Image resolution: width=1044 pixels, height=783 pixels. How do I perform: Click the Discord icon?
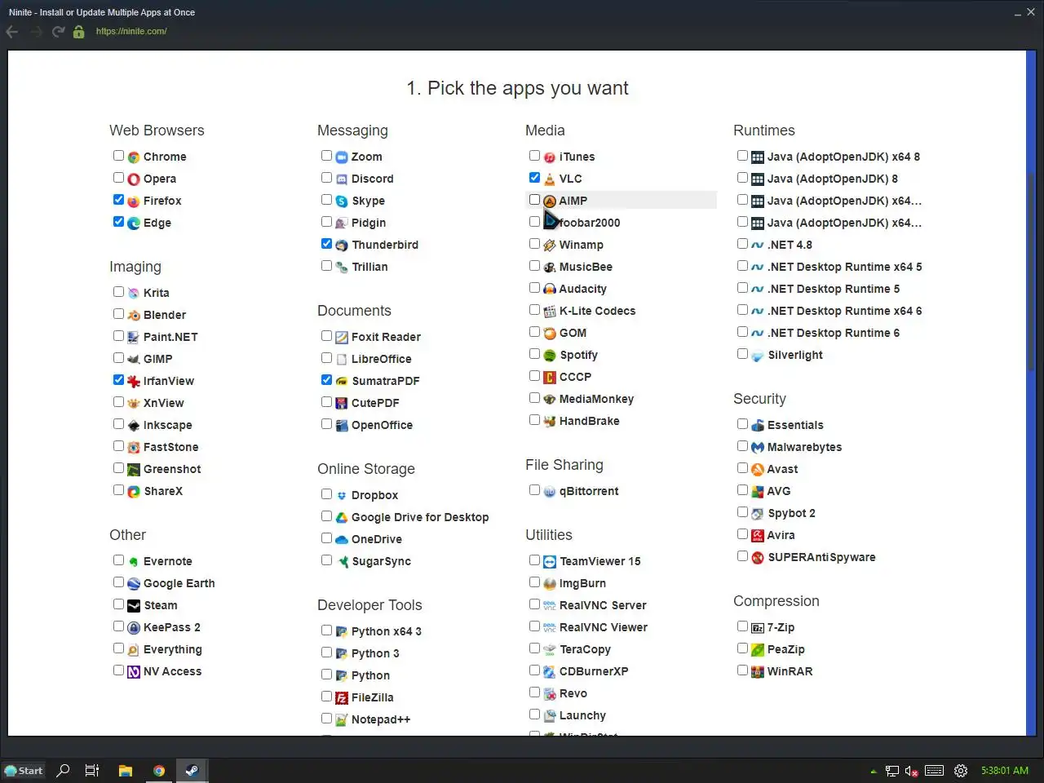(x=342, y=179)
